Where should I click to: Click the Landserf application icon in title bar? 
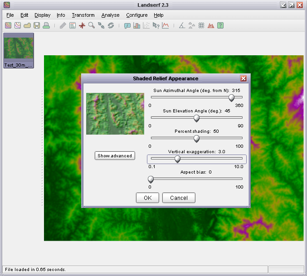[x=7, y=5]
